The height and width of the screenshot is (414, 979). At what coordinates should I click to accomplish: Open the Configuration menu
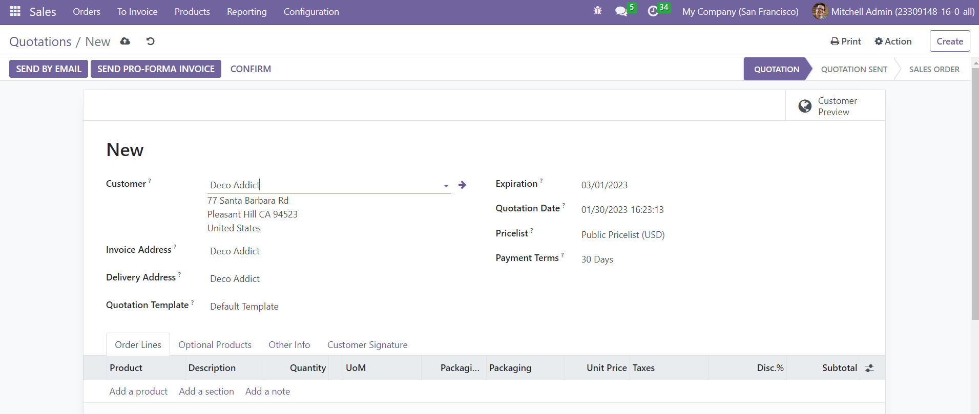pos(311,11)
